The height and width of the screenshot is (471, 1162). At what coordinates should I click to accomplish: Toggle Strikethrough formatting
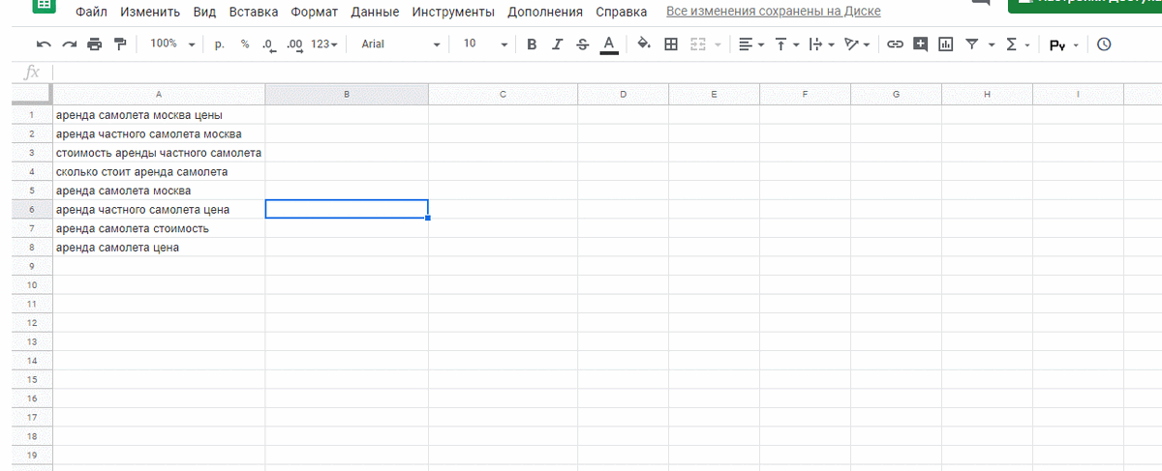(x=582, y=44)
